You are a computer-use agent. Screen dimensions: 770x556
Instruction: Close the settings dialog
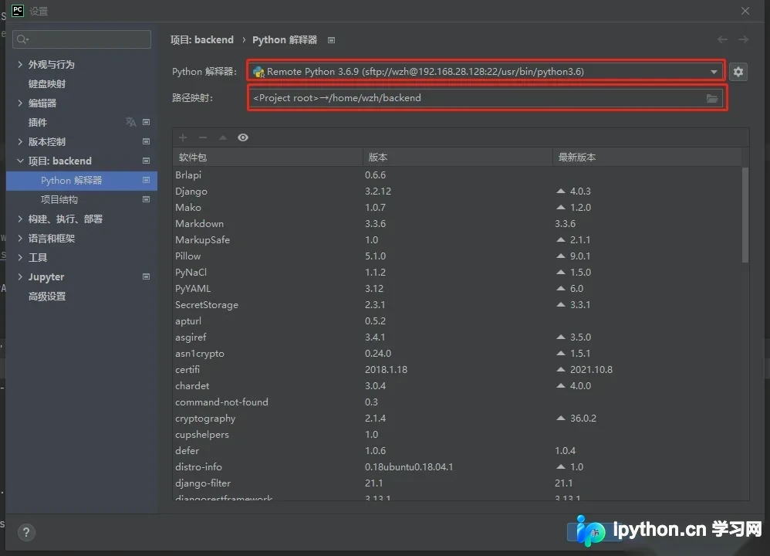[745, 11]
